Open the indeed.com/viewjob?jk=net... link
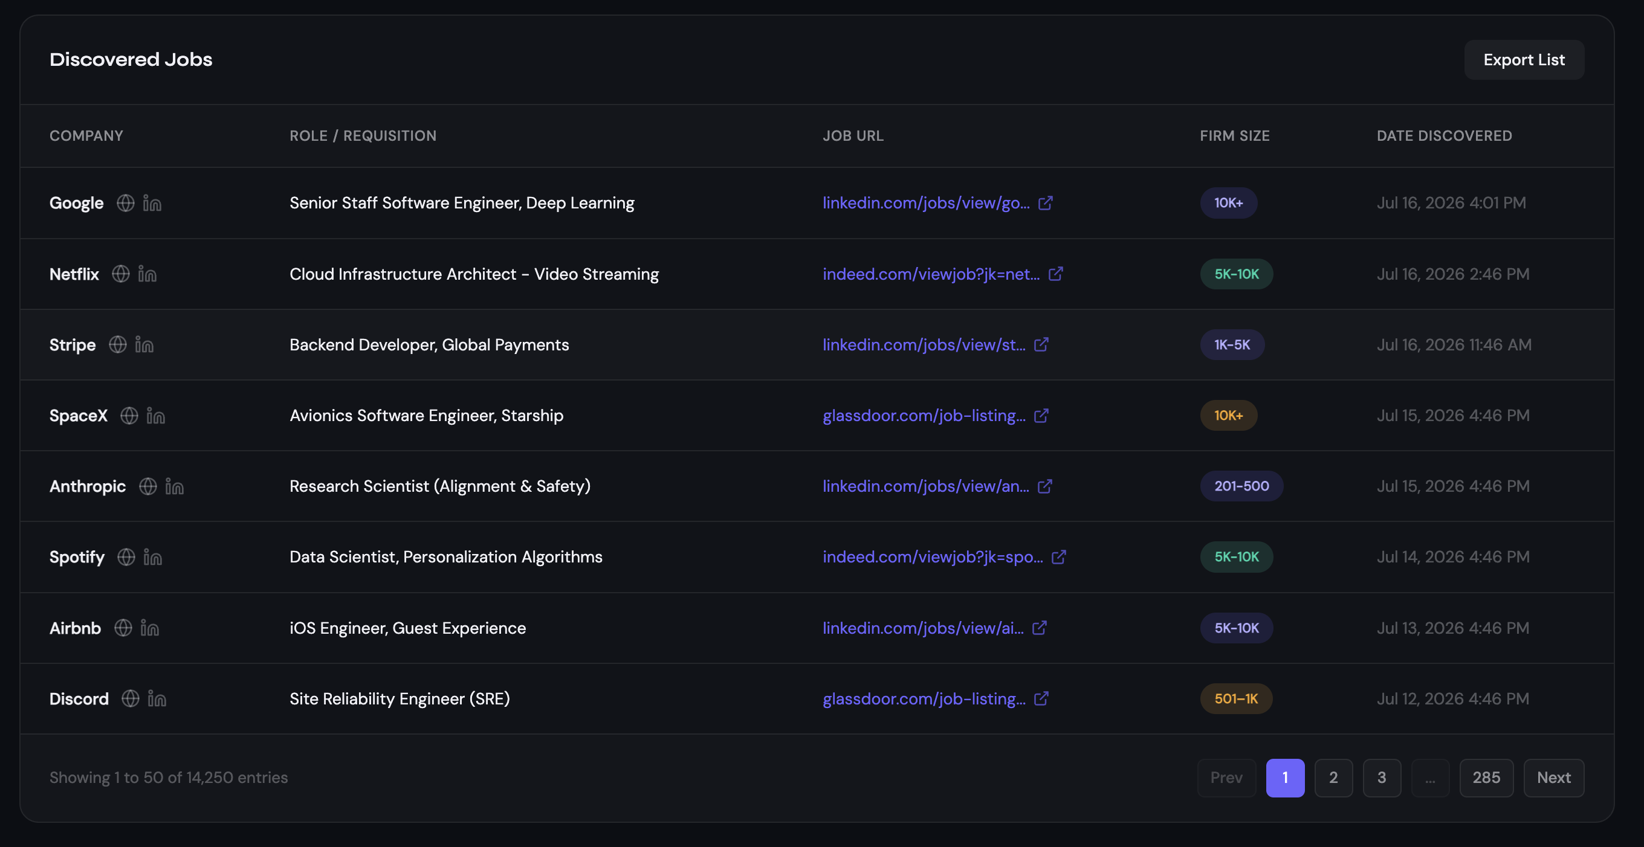The height and width of the screenshot is (847, 1644). 931,274
